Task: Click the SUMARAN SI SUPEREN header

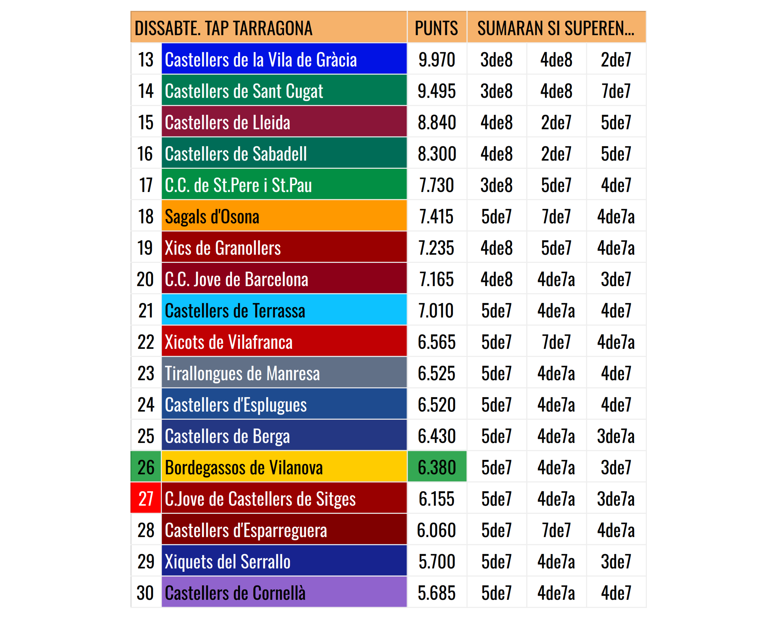Action: coord(556,27)
